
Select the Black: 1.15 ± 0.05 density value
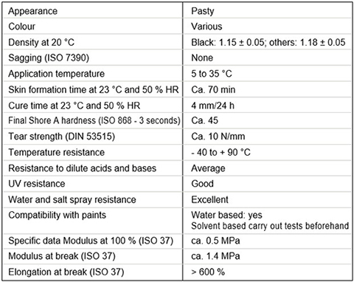[x=228, y=42]
